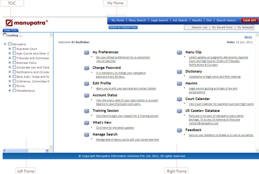Expand the Ordinance, Committee tree node
Screen dimensions: 259x174
point(10,81)
